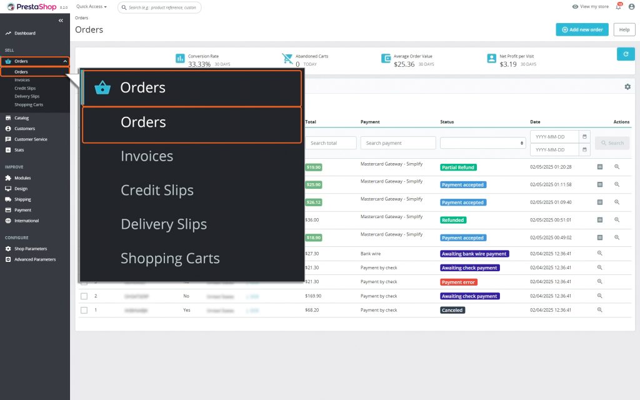Viewport: 640px width, 400px height.
Task: Click the Partial Refund status badge
Action: (x=458, y=167)
